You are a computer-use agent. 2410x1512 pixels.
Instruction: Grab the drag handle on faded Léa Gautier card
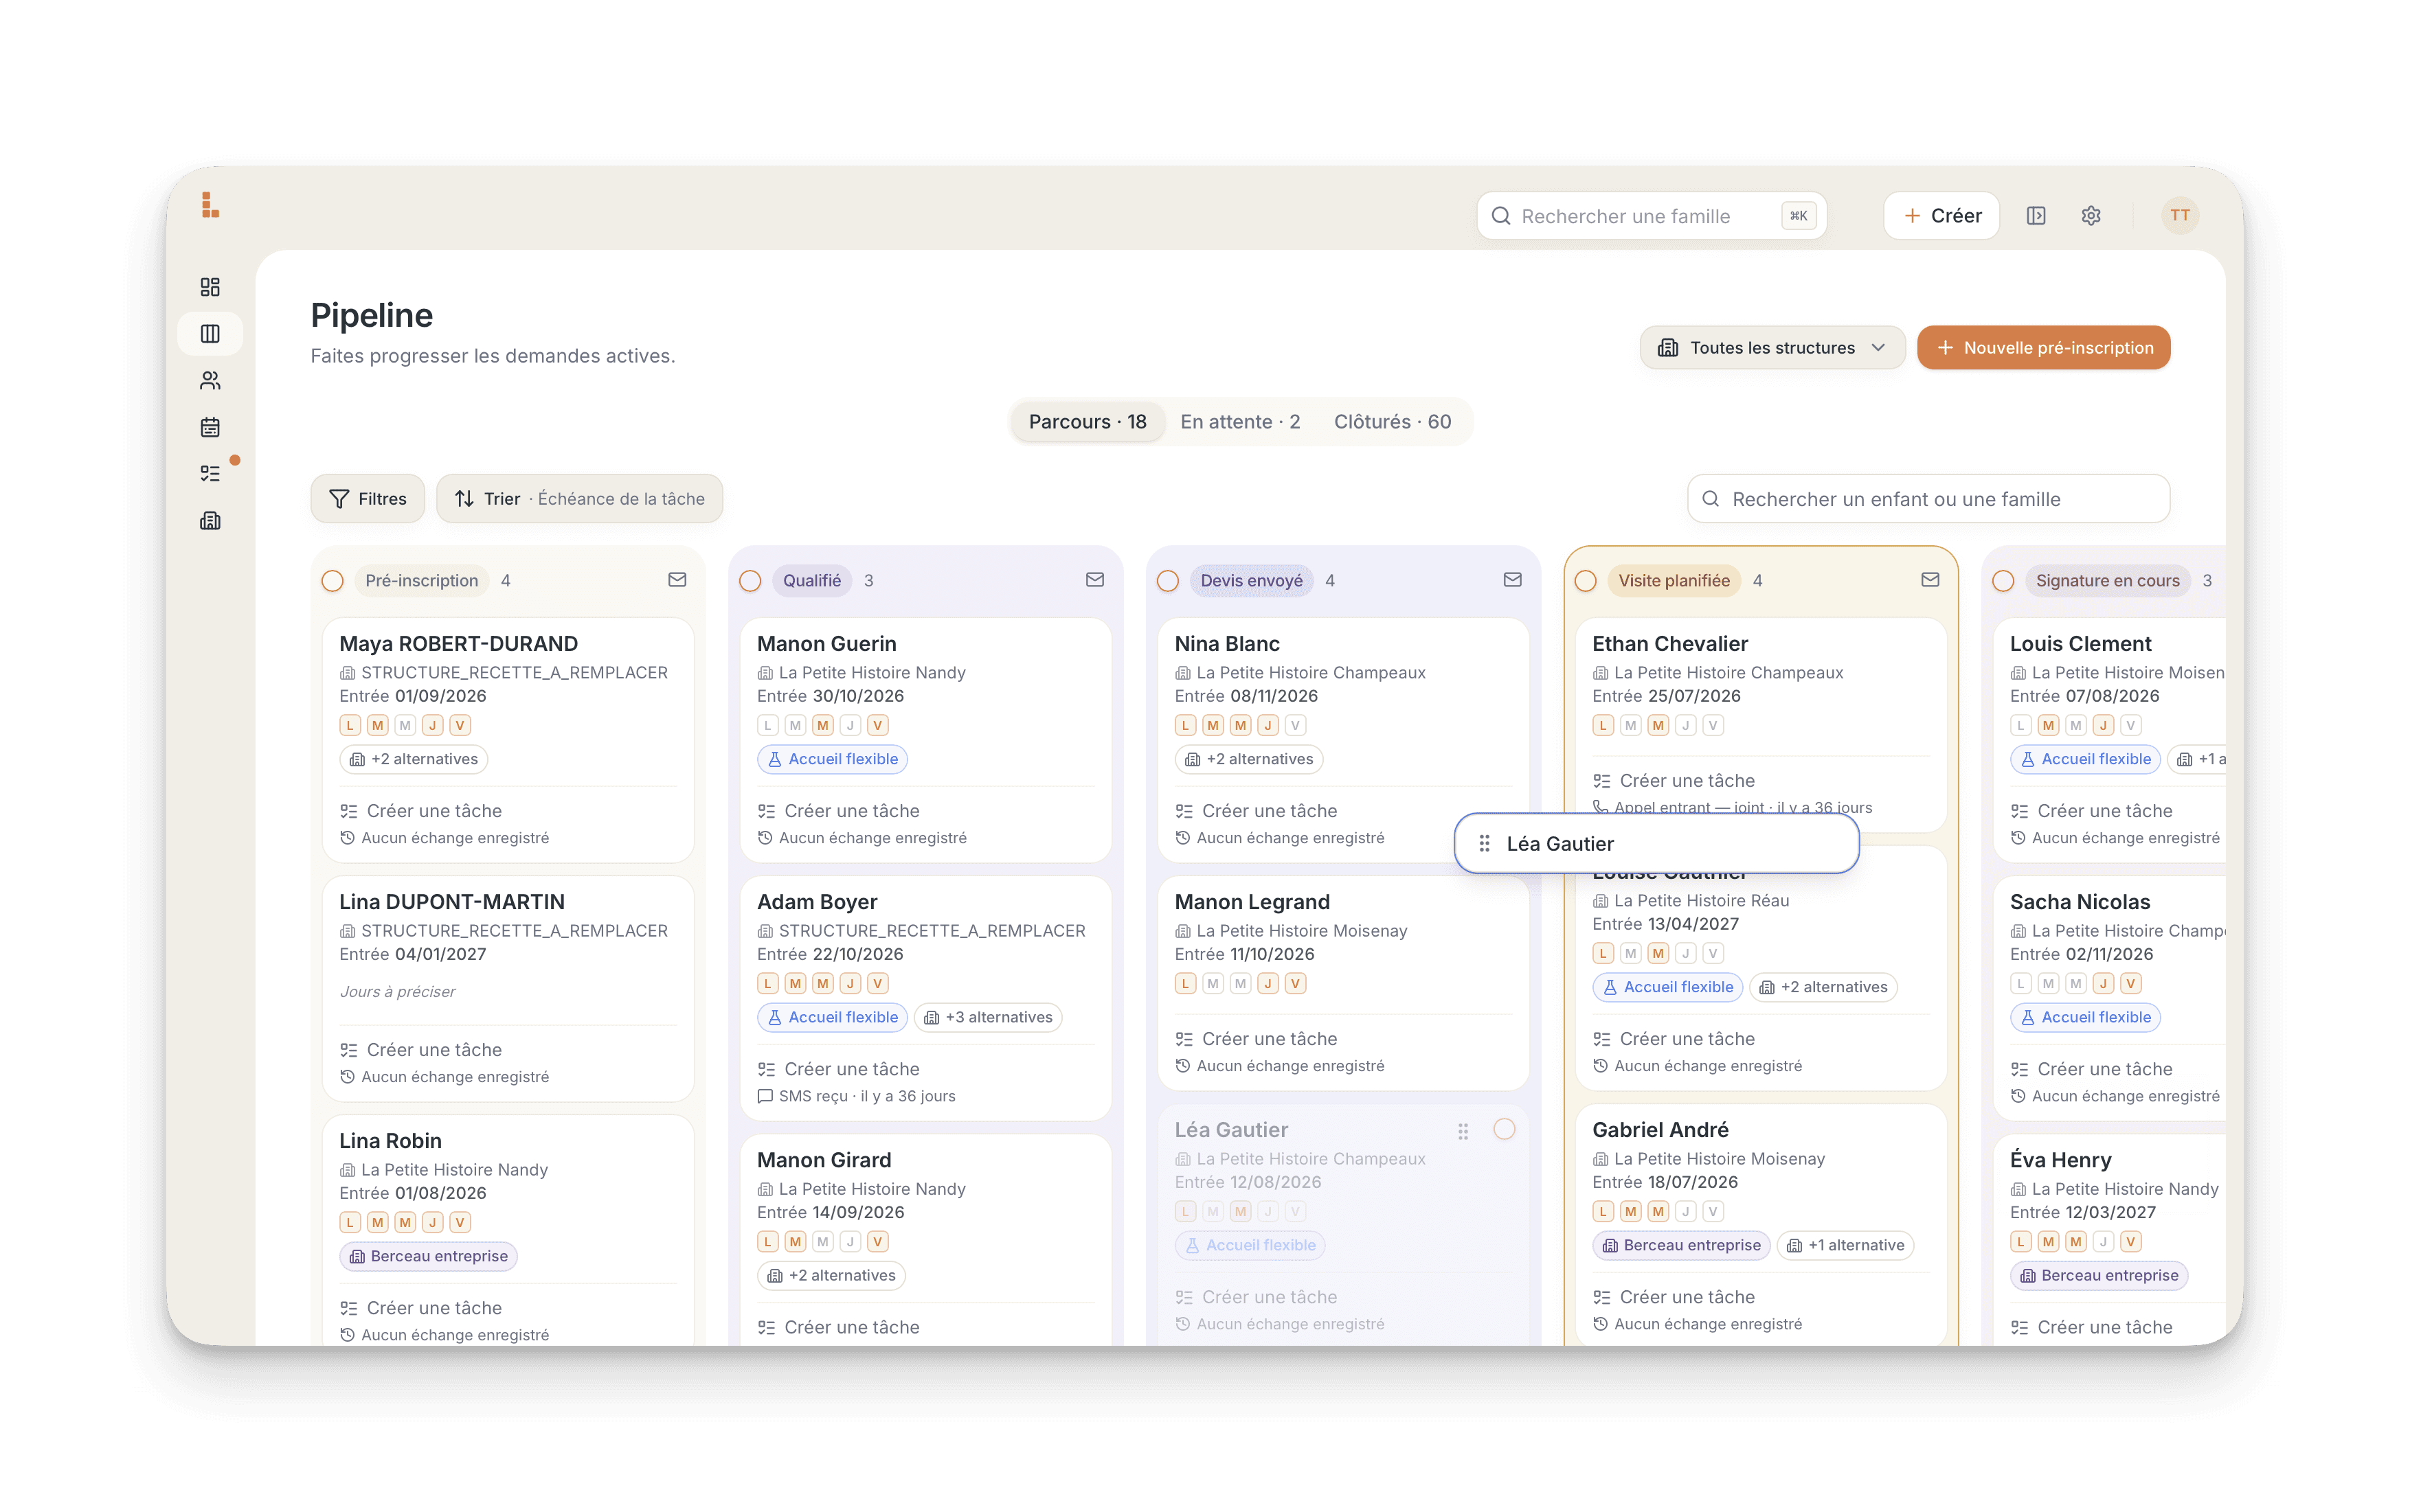(1463, 1131)
